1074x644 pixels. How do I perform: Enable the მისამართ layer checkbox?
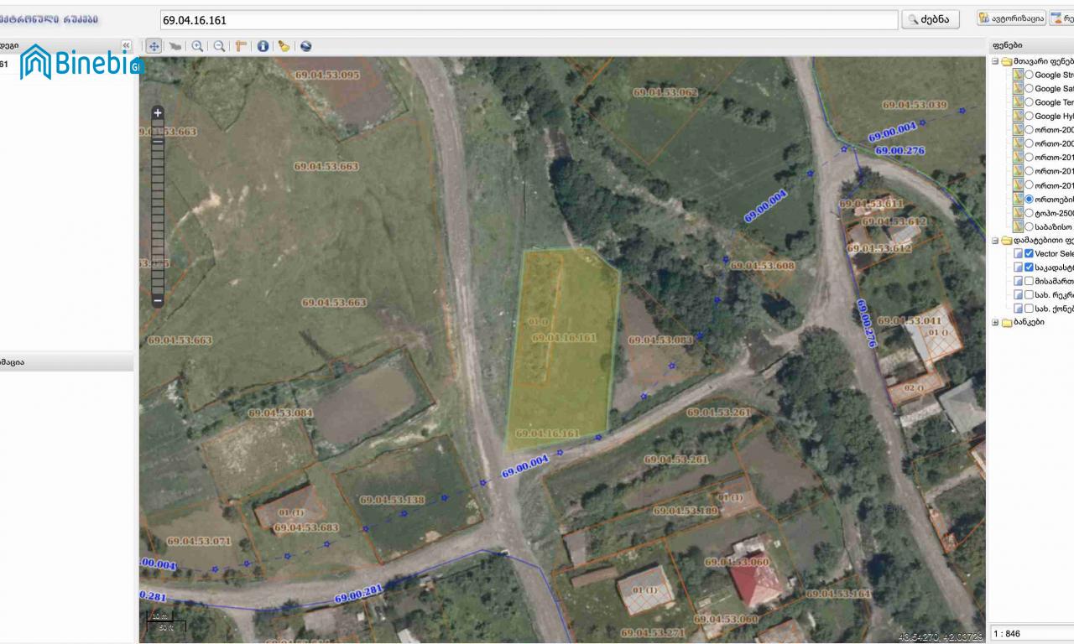tap(1029, 281)
